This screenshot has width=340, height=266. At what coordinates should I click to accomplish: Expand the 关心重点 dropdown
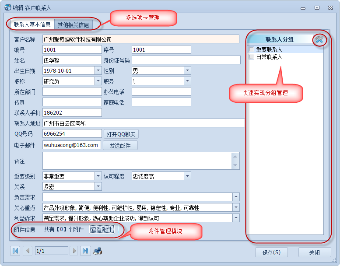click(236, 207)
